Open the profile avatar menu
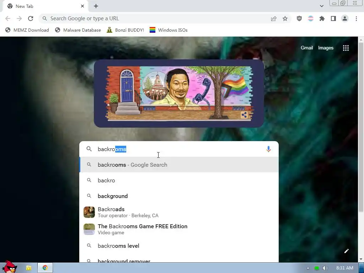 pyautogui.click(x=345, y=18)
